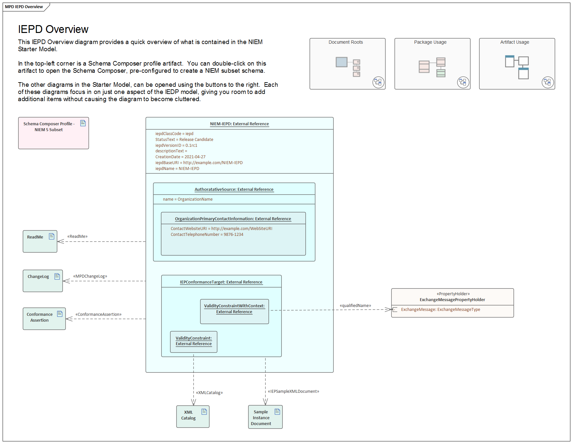Select the NIEM-IEPD External Reference header
This screenshot has width=573, height=444.
click(239, 124)
